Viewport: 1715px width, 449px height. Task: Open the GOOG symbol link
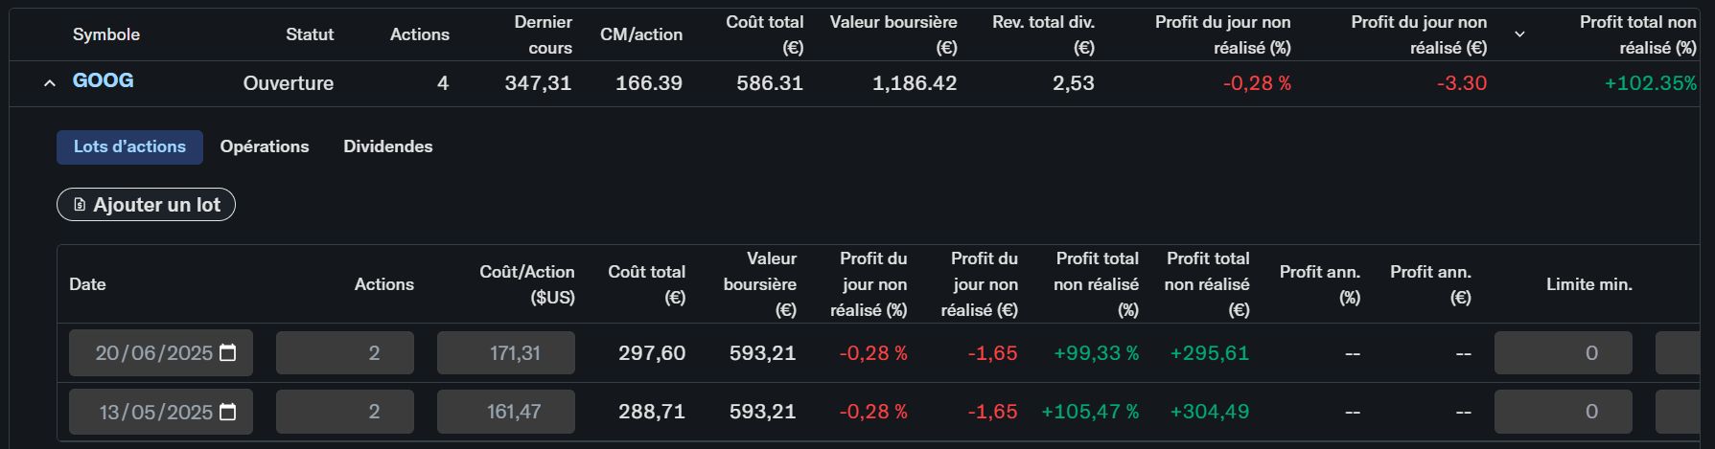(103, 81)
